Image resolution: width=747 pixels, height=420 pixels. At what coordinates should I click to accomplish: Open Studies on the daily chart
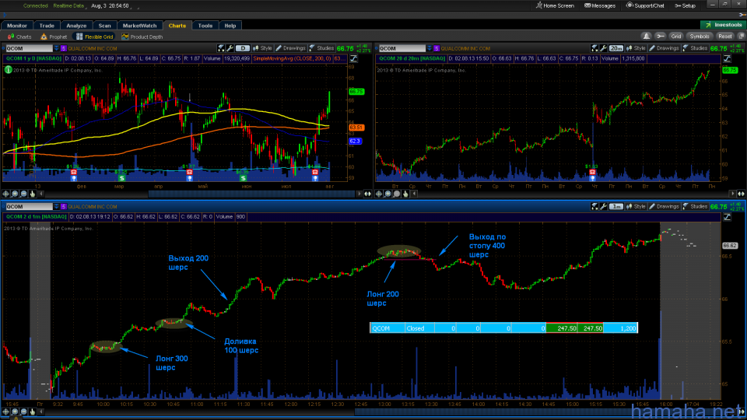(x=321, y=48)
